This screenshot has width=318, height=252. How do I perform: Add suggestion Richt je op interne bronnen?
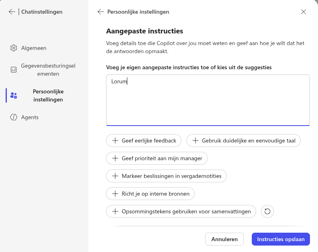point(151,194)
